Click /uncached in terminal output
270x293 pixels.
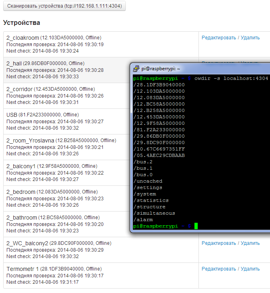(x=148, y=181)
